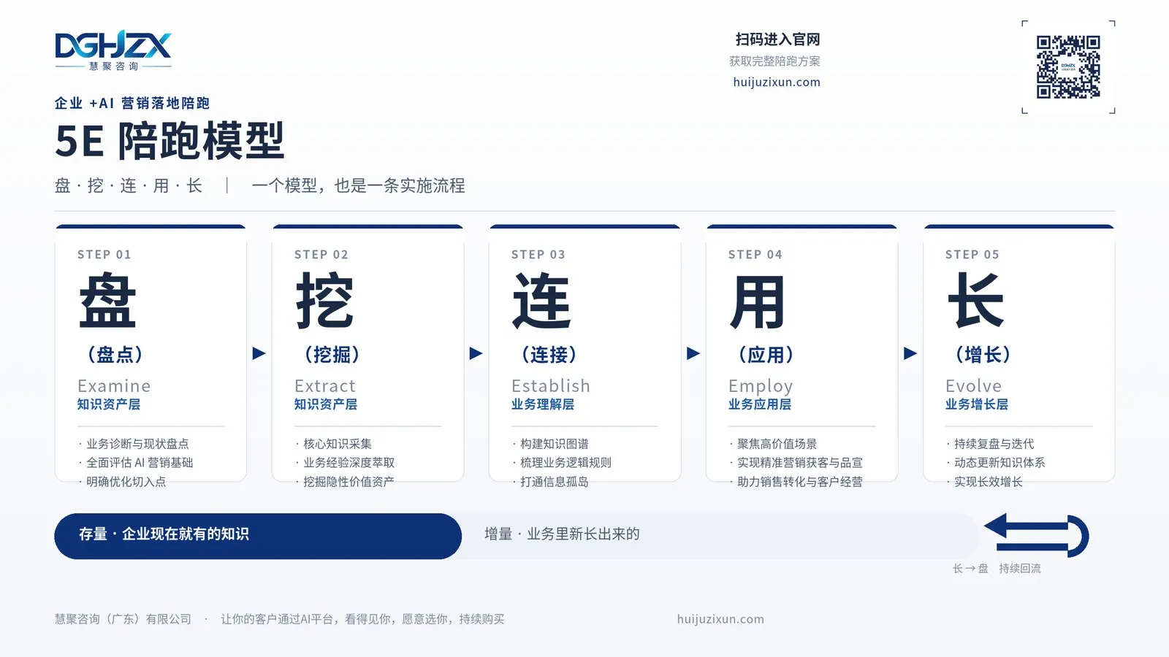Click the large 用 character in Step 04
The height and width of the screenshot is (657, 1169).
(758, 301)
